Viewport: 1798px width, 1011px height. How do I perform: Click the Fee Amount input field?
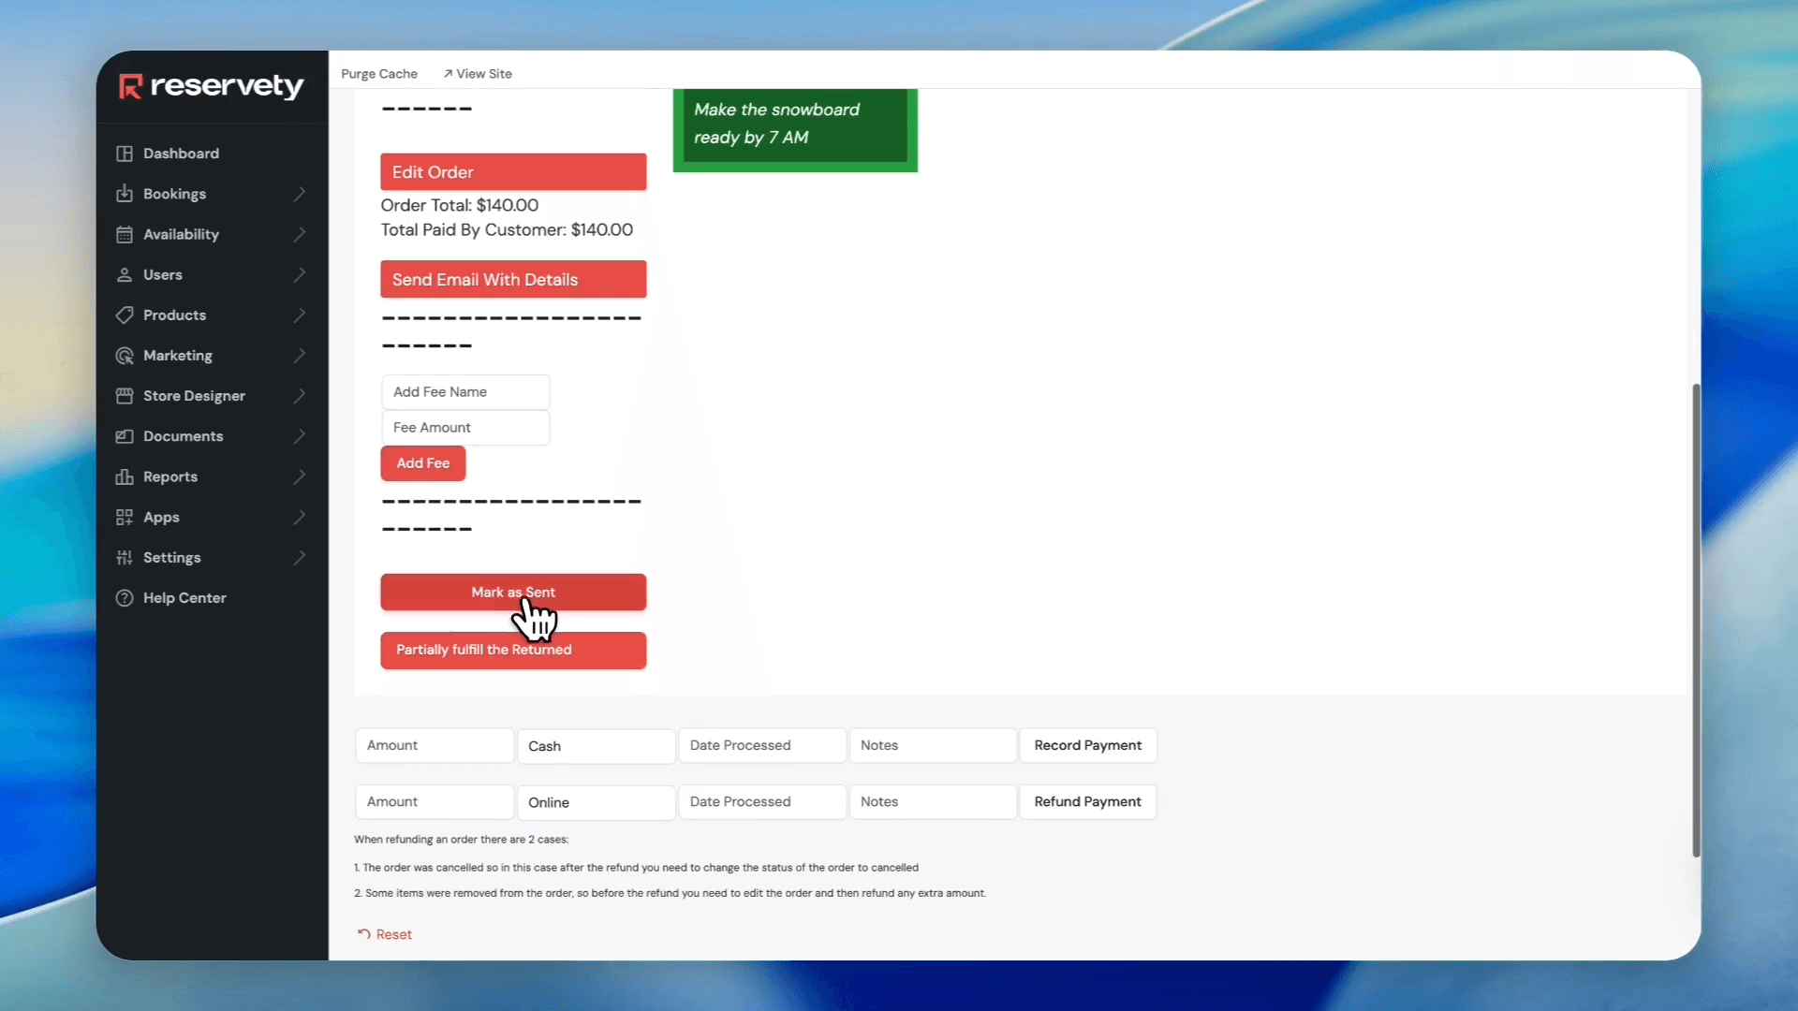(465, 428)
